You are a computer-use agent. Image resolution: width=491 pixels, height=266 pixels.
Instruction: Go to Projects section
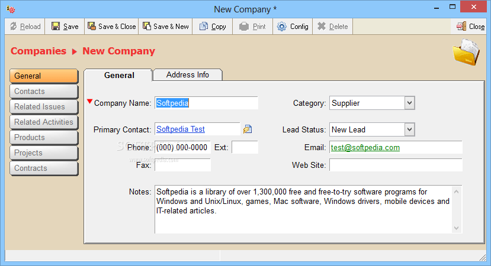[x=44, y=153]
